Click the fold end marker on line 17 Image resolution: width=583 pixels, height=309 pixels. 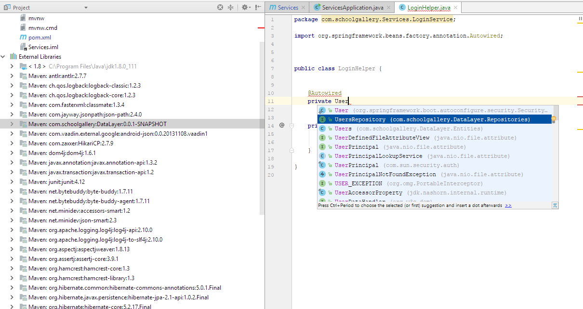291,150
